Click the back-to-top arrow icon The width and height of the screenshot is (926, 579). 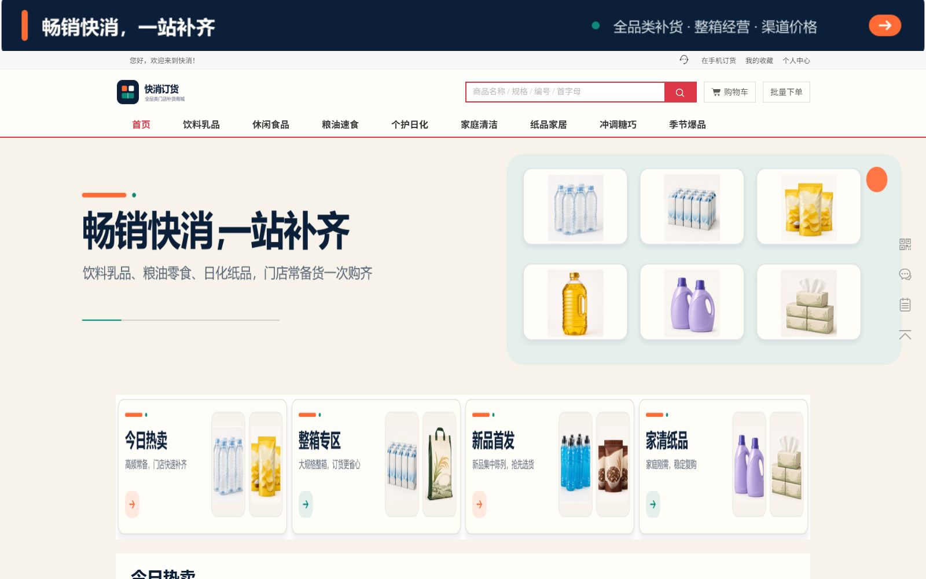905,335
